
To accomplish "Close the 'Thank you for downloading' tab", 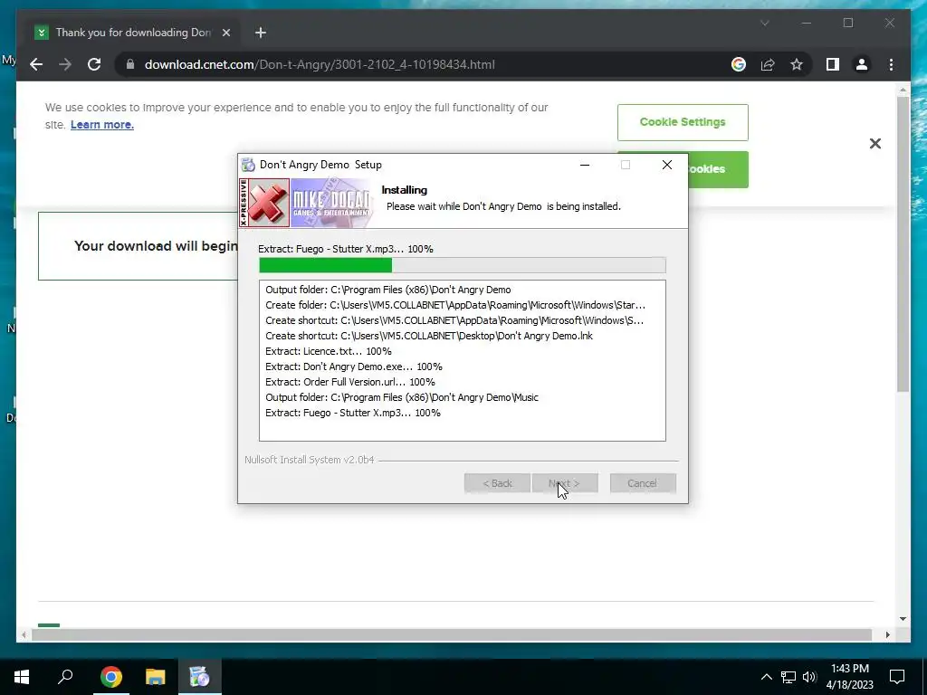I will coord(225,33).
